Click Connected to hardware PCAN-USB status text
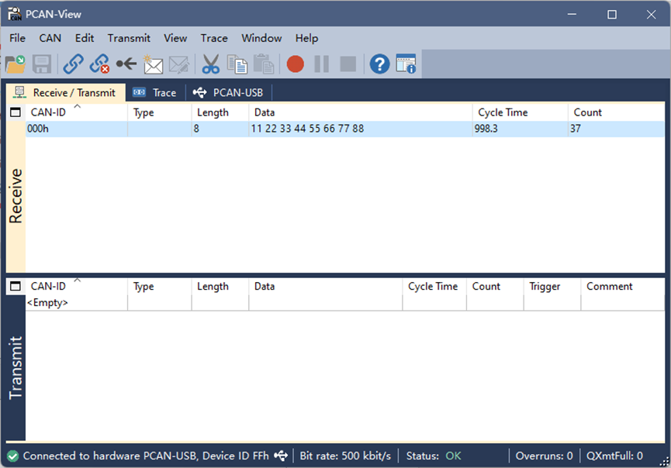Screen dimensions: 671x468 146,456
